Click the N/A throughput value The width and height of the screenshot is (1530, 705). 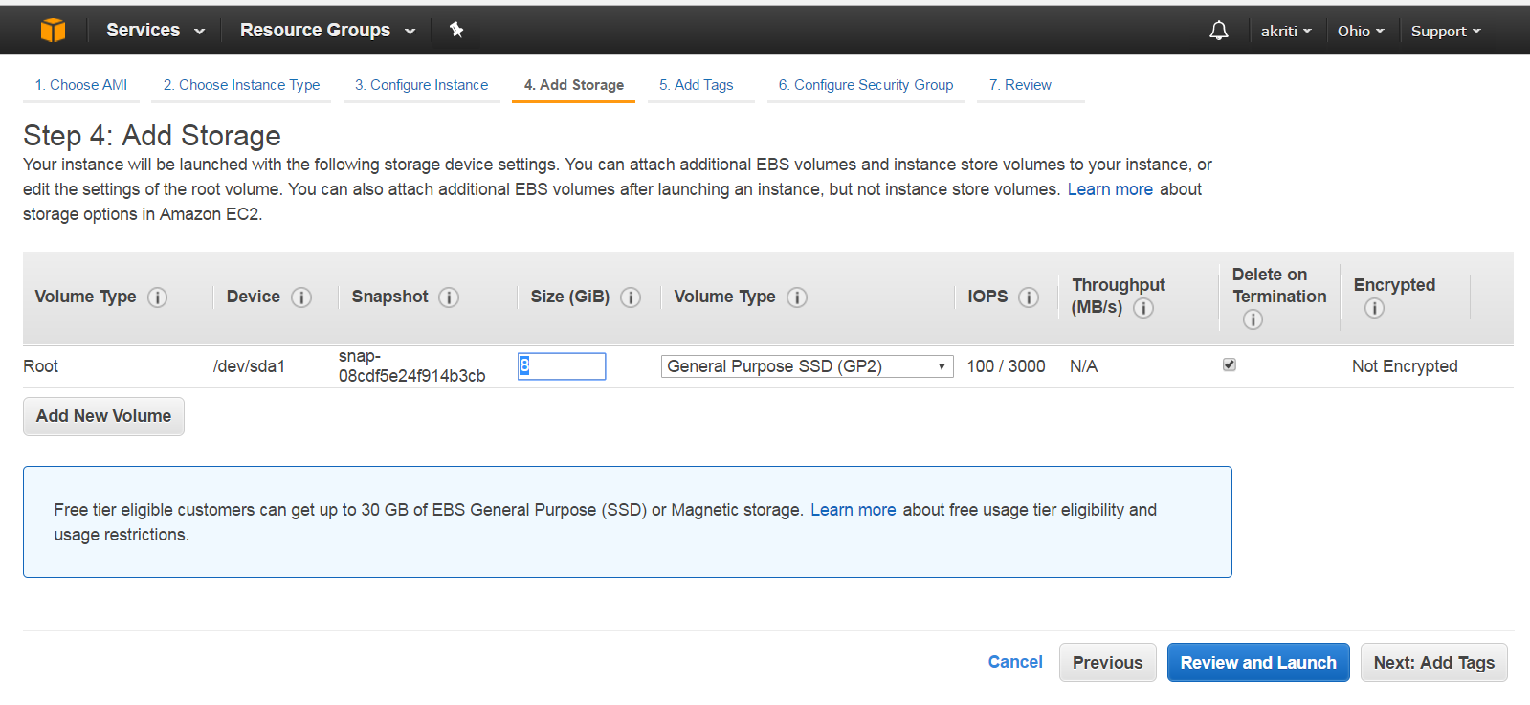[x=1083, y=366]
